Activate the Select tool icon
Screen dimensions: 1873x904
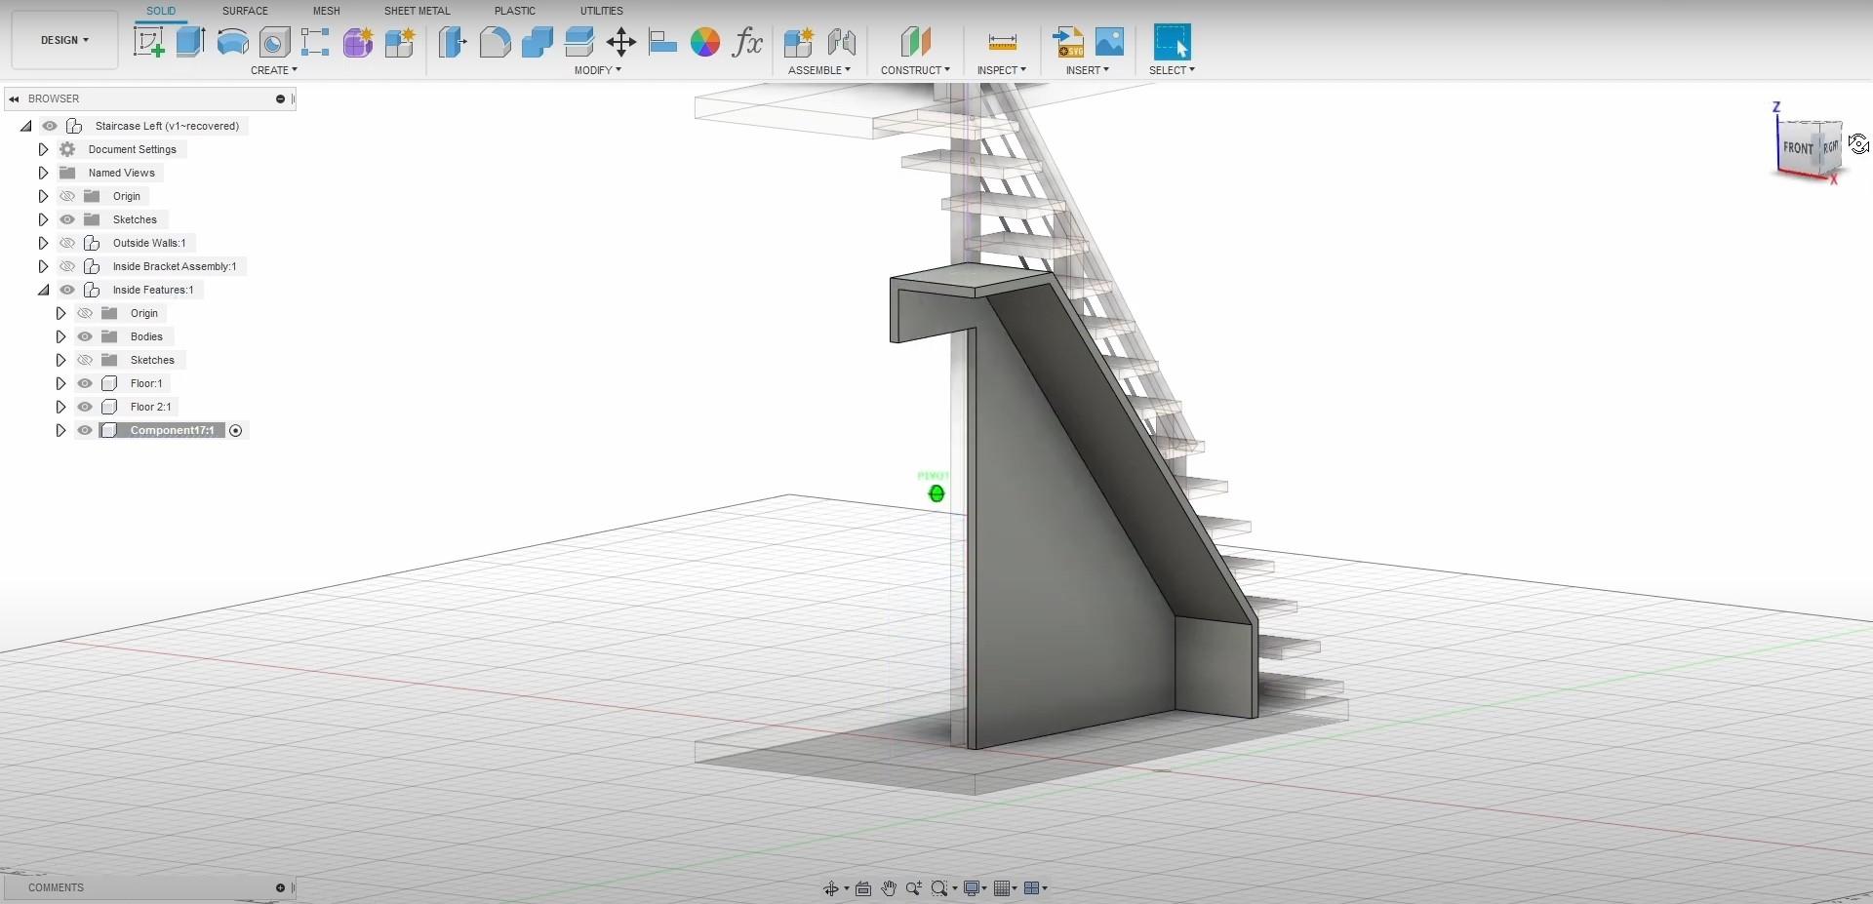tap(1172, 42)
